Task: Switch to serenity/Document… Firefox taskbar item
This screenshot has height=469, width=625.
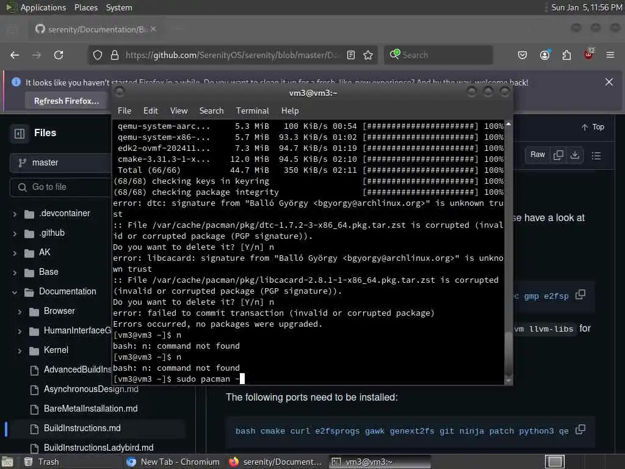Action: coord(276,462)
